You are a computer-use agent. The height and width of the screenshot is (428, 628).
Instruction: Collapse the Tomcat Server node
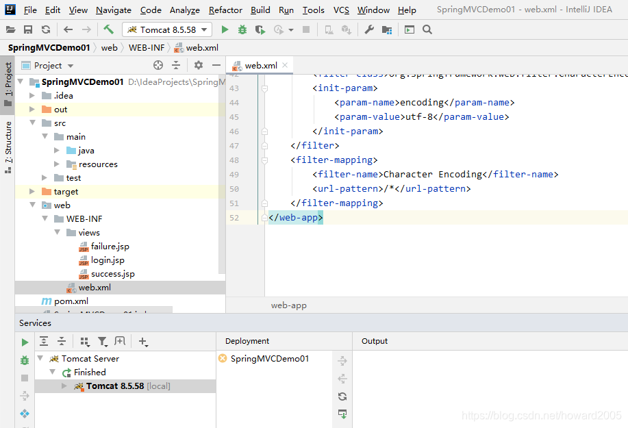[x=40, y=358]
